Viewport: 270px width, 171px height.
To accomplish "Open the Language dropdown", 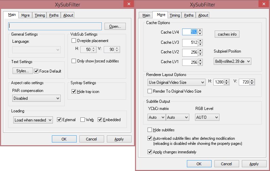I will tap(36, 50).
